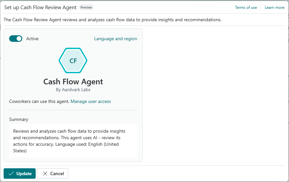Follow the Learn more link
289x182 pixels.
tap(274, 8)
